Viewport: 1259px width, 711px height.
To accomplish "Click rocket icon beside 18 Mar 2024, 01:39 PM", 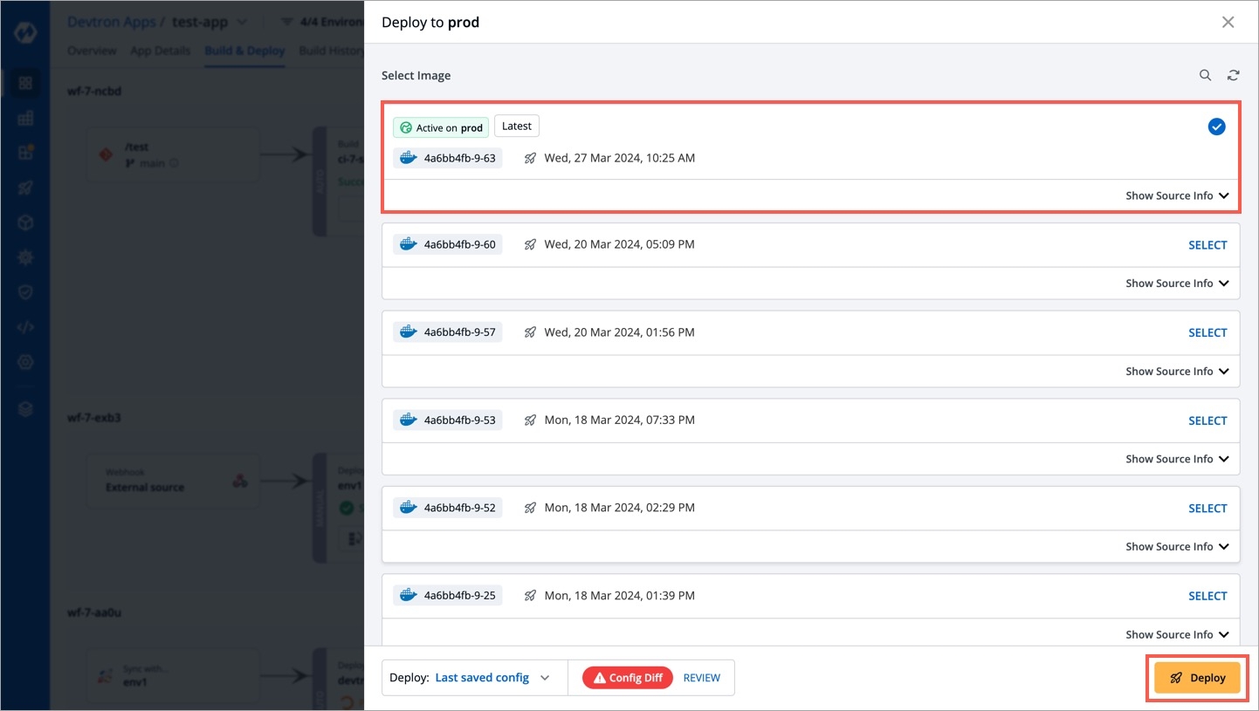I will pyautogui.click(x=530, y=596).
